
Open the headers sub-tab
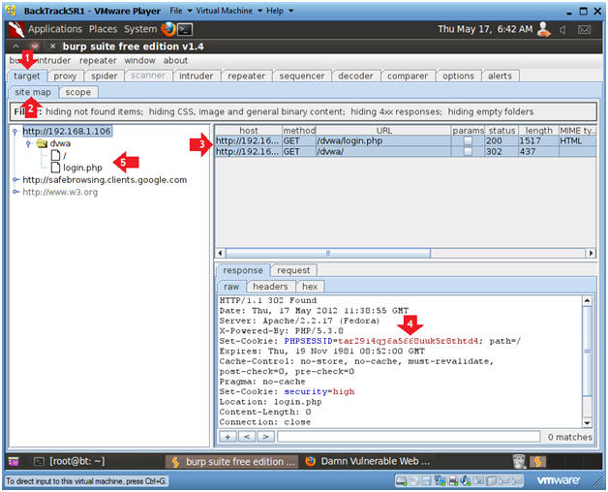pos(270,287)
